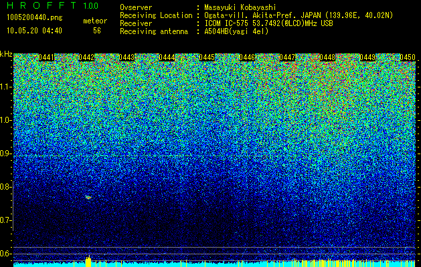Click the 0.8 frequency axis label
This screenshot has width=421, height=267.
click(5, 187)
